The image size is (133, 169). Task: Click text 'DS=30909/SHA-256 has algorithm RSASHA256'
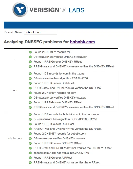tap(61, 78)
